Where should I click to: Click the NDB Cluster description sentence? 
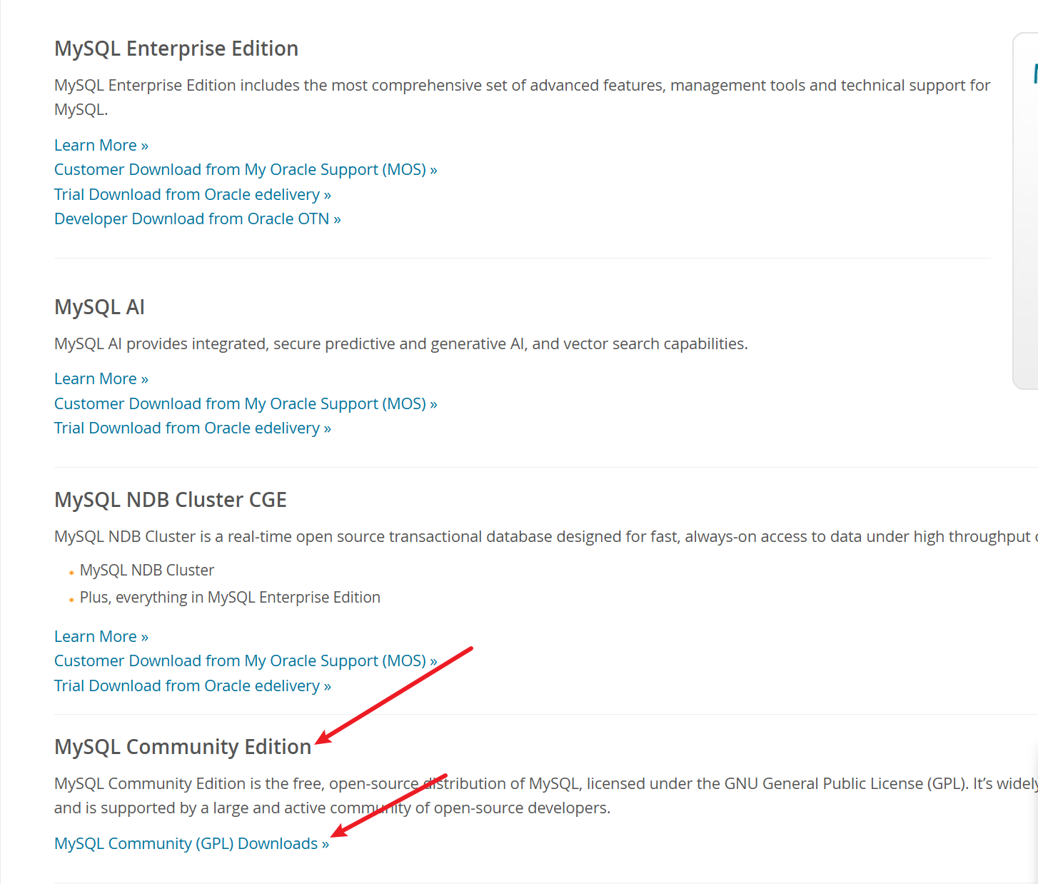546,536
